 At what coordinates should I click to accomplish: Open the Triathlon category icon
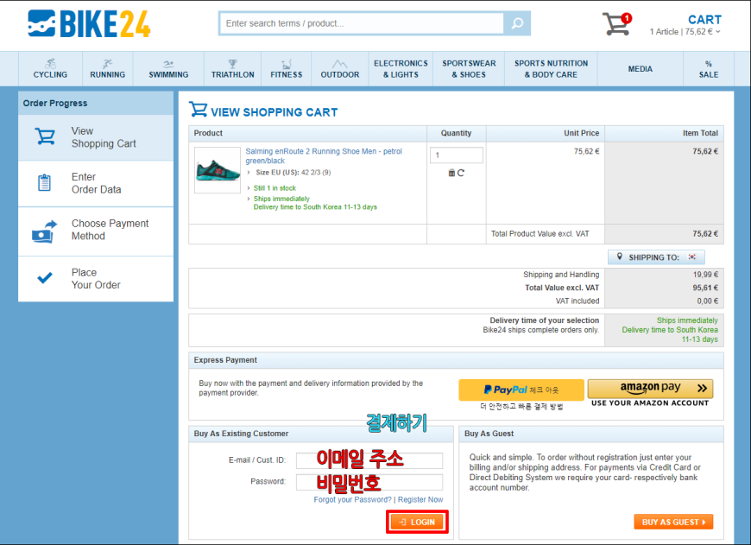point(233,63)
